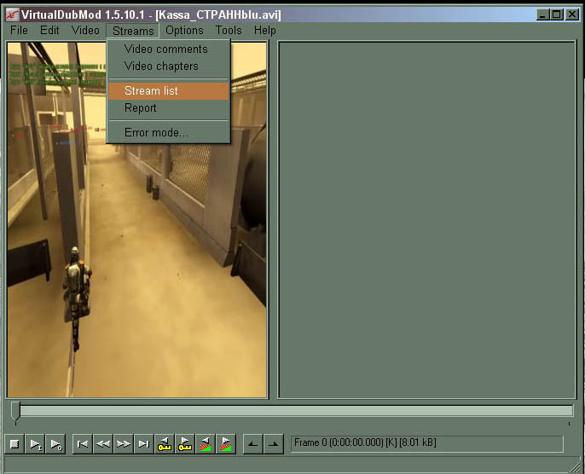Select Stream list menu entry
Image resolution: width=585 pixels, height=474 pixels.
[x=169, y=90]
